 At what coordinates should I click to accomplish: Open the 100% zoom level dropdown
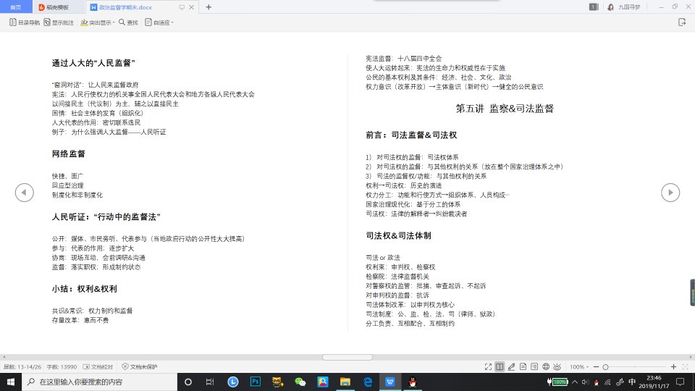(x=579, y=366)
